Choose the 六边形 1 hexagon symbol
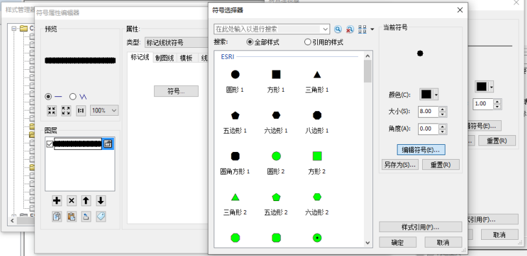Screen dimensions: 527x256 point(276,116)
